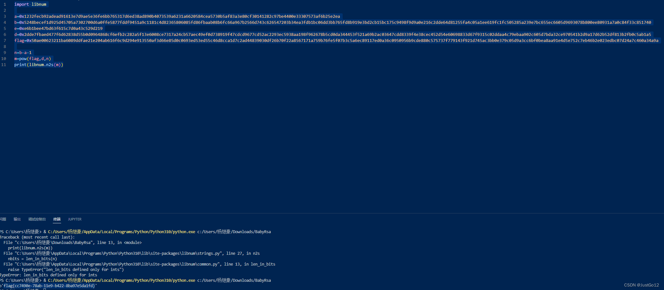Place cursor on the 'n=b-a-1' line
The image size is (664, 290).
pos(23,52)
